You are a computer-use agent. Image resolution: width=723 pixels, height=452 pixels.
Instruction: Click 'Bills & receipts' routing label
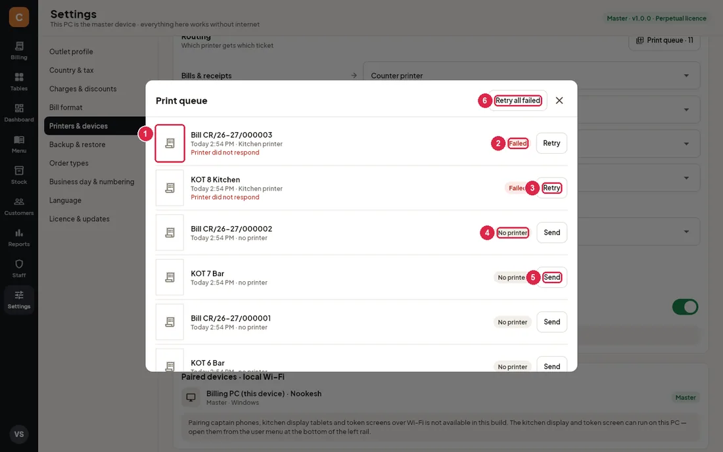(206, 76)
